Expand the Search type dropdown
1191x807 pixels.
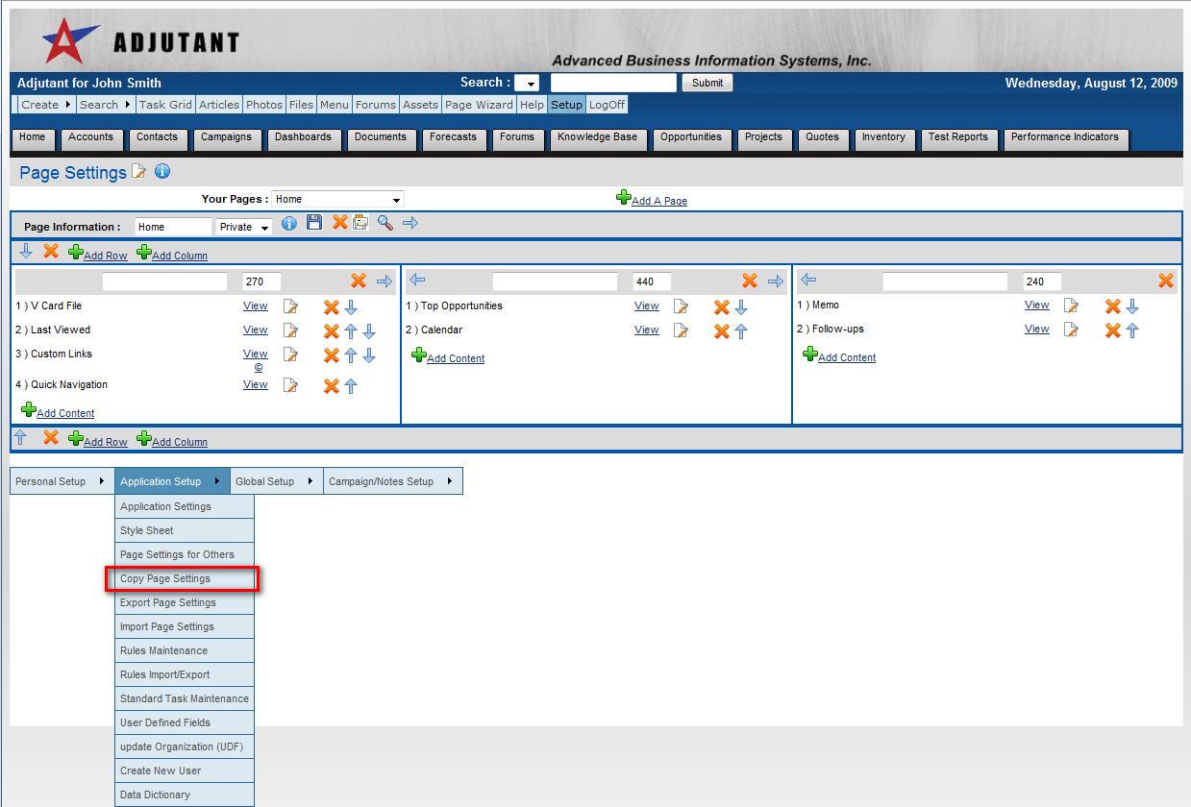[x=527, y=84]
